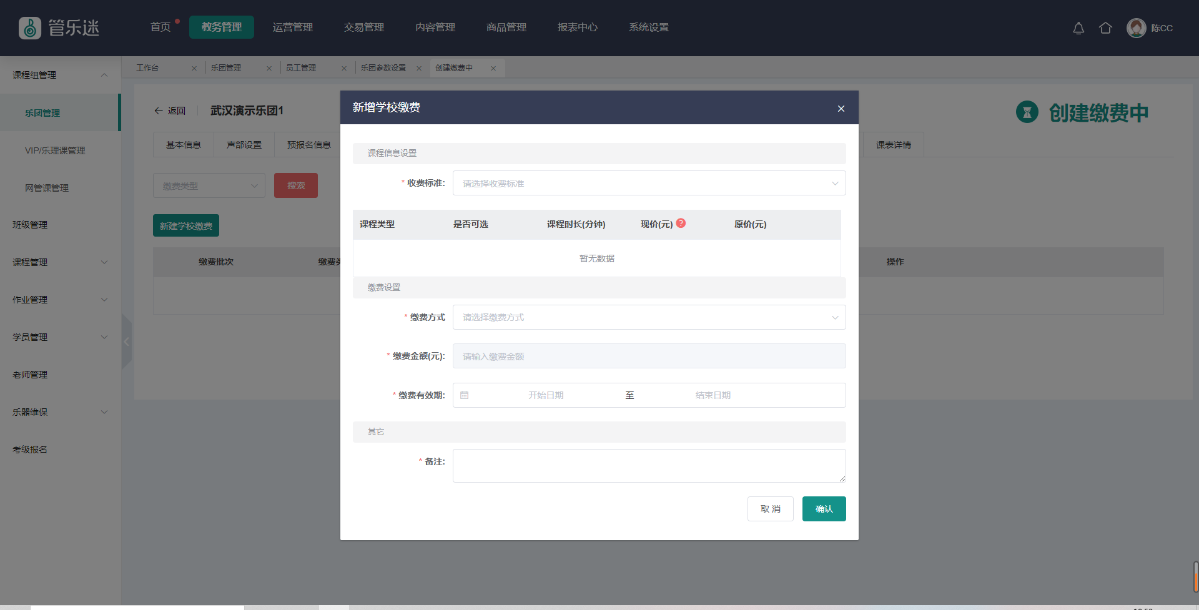Click the home icon in header
The image size is (1199, 610).
point(1105,28)
